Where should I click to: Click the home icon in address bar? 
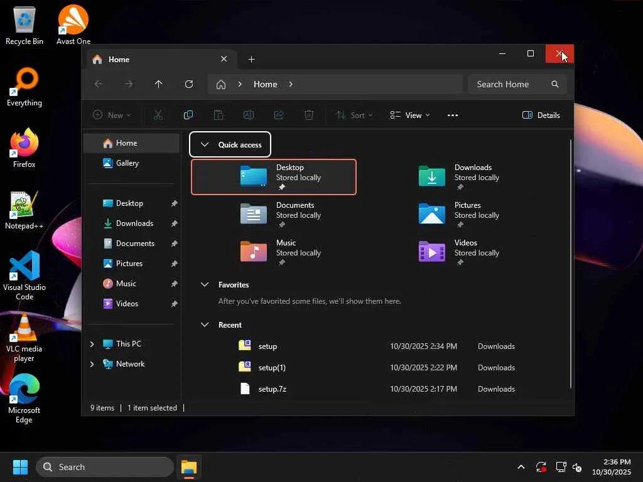pyautogui.click(x=221, y=85)
